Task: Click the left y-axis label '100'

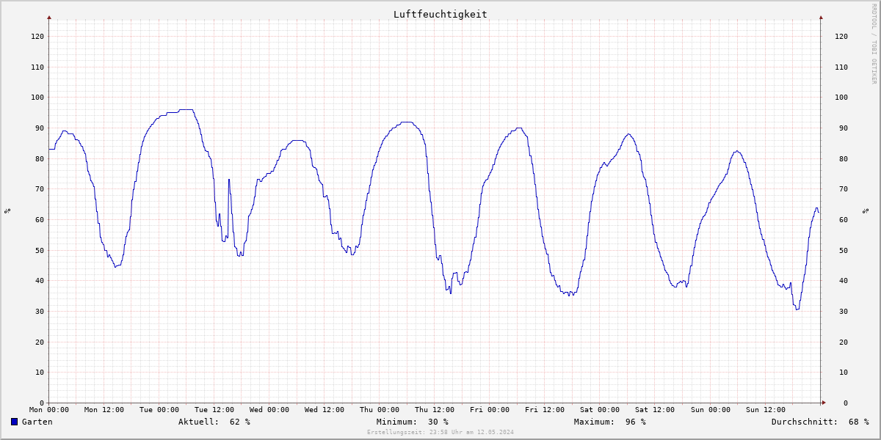Action: (37, 98)
